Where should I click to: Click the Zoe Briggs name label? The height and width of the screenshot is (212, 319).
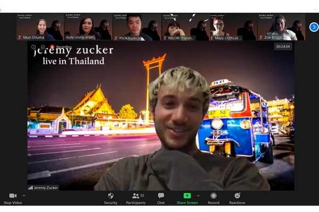click(273, 38)
